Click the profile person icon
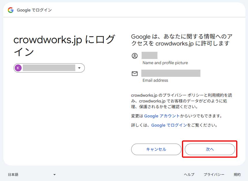Image resolution: width=248 pixels, height=181 pixels. (135, 56)
